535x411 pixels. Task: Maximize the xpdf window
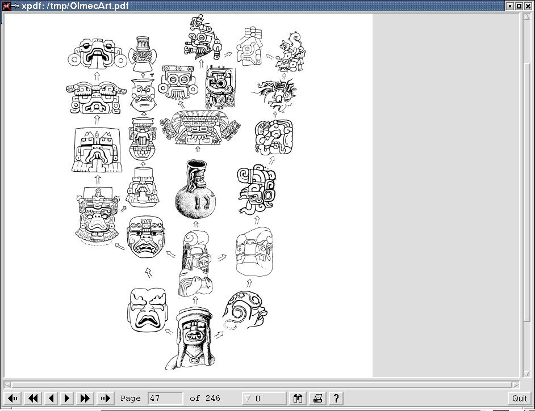pyautogui.click(x=519, y=6)
